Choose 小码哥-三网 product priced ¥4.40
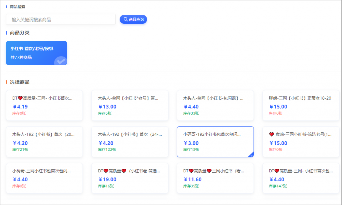This screenshot has height=205, width=342. point(44,178)
